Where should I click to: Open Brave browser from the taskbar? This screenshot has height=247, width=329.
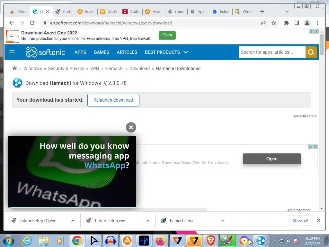(211, 241)
